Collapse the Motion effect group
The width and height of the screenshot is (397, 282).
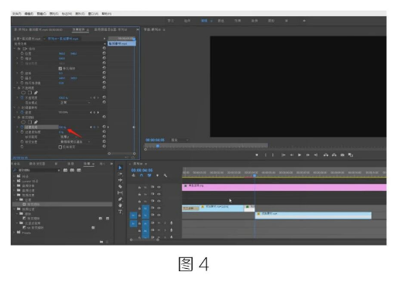click(x=15, y=49)
